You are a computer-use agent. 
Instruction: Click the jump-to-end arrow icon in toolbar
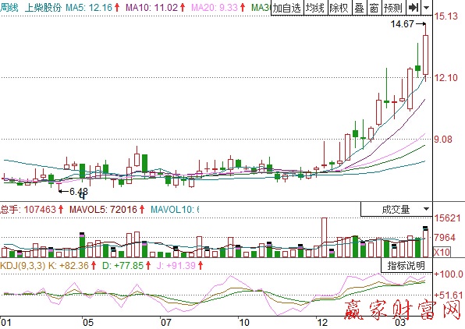coord(414,8)
